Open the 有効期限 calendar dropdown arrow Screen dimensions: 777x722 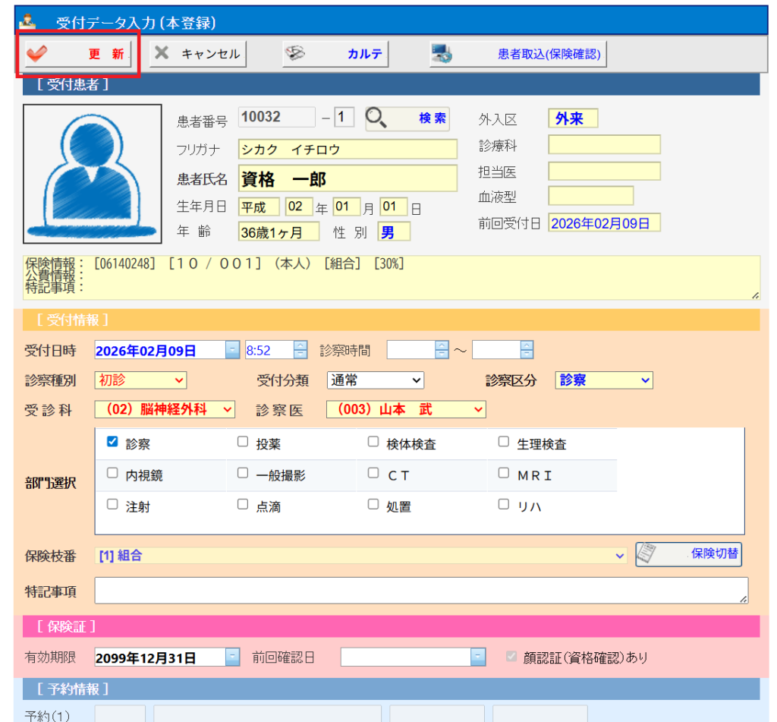(x=232, y=657)
